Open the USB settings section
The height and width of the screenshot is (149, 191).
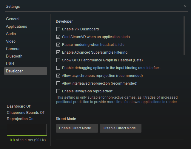pos(10,63)
